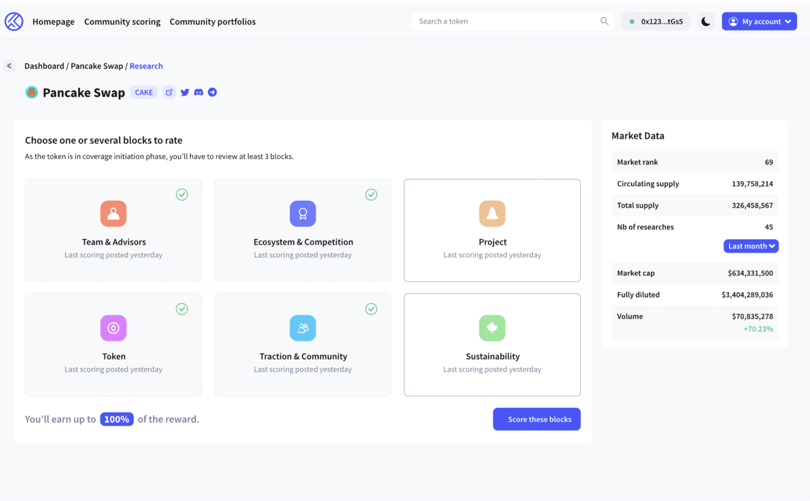The image size is (810, 501).
Task: Click the +70.23% volume change
Action: [x=758, y=329]
